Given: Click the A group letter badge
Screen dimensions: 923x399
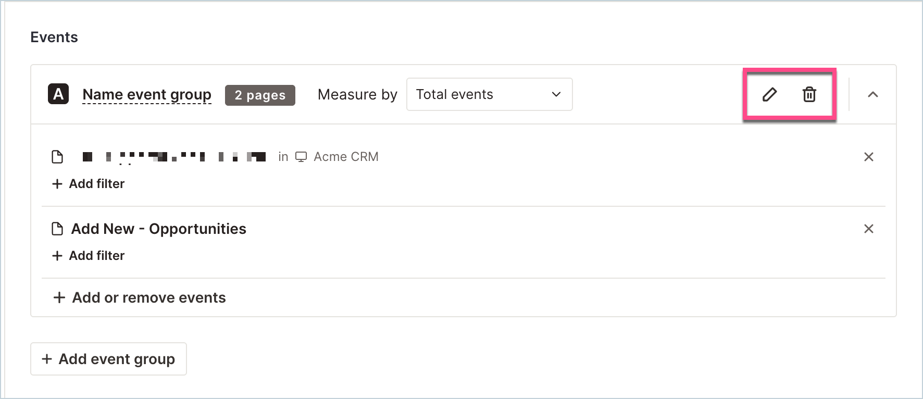Looking at the screenshot, I should tap(58, 94).
